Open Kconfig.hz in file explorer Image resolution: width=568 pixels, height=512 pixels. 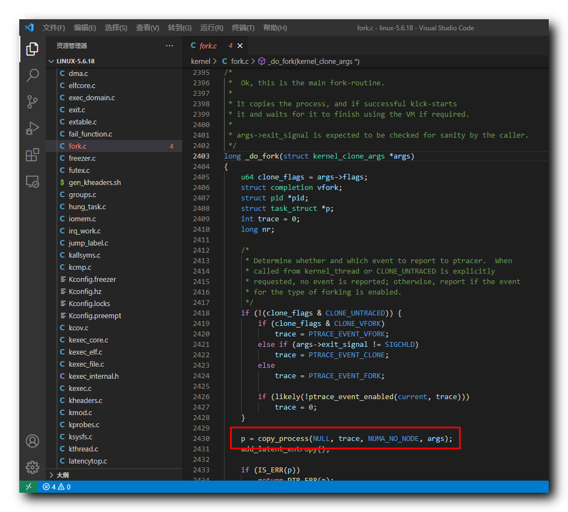(x=114, y=292)
